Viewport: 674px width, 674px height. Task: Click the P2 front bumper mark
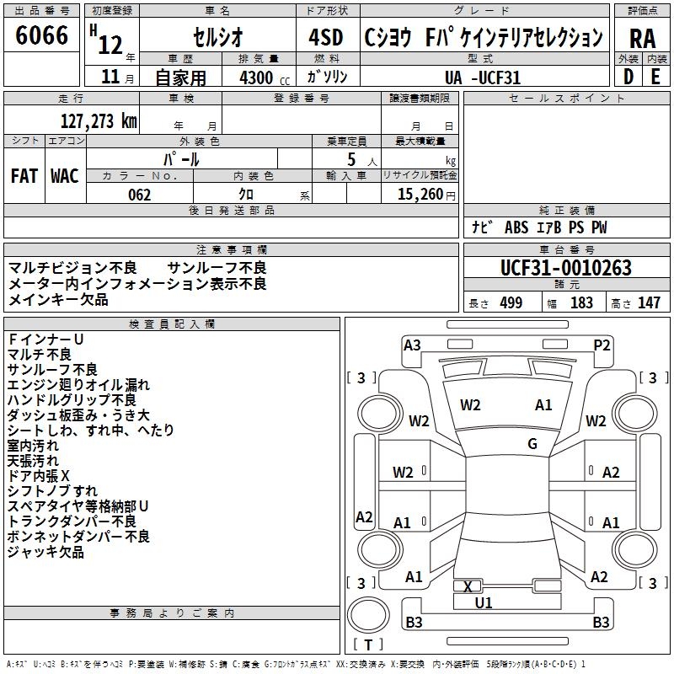[602, 345]
